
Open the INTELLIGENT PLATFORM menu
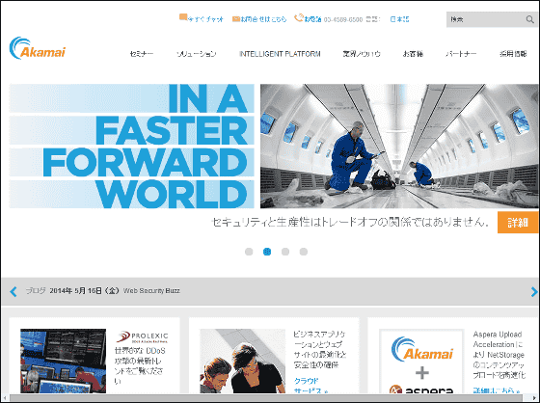point(280,54)
